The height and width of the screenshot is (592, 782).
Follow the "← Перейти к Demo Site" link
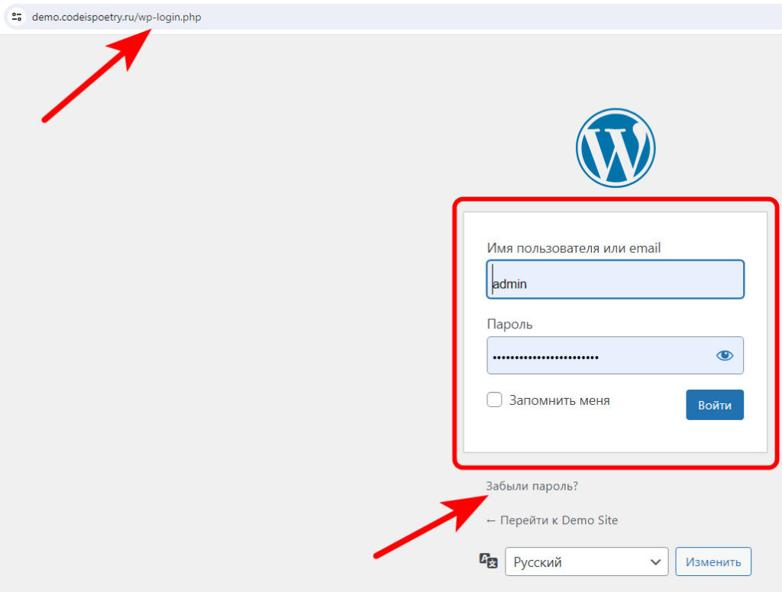pos(552,520)
